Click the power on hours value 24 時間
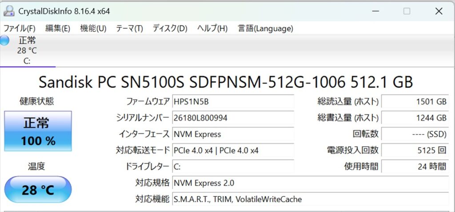Image resolution: width=455 pixels, height=212 pixels. (415, 167)
